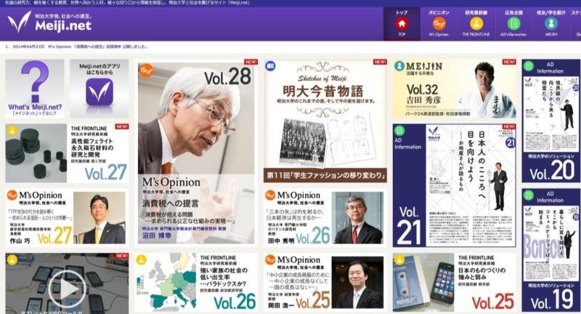
Task: Open M's Opinion Vol.27 TPP article
Action: (67, 217)
